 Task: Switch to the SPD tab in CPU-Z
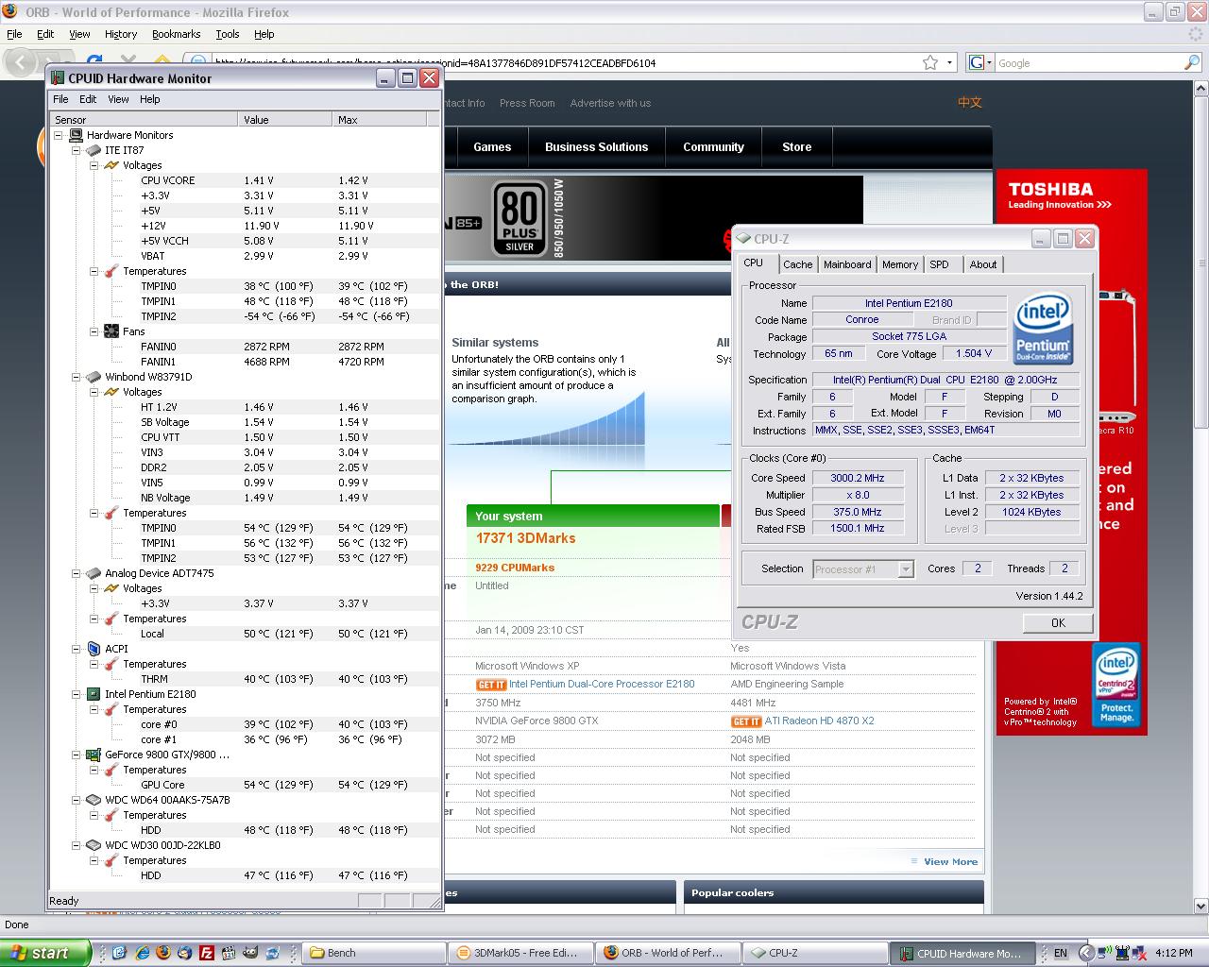coord(939,264)
